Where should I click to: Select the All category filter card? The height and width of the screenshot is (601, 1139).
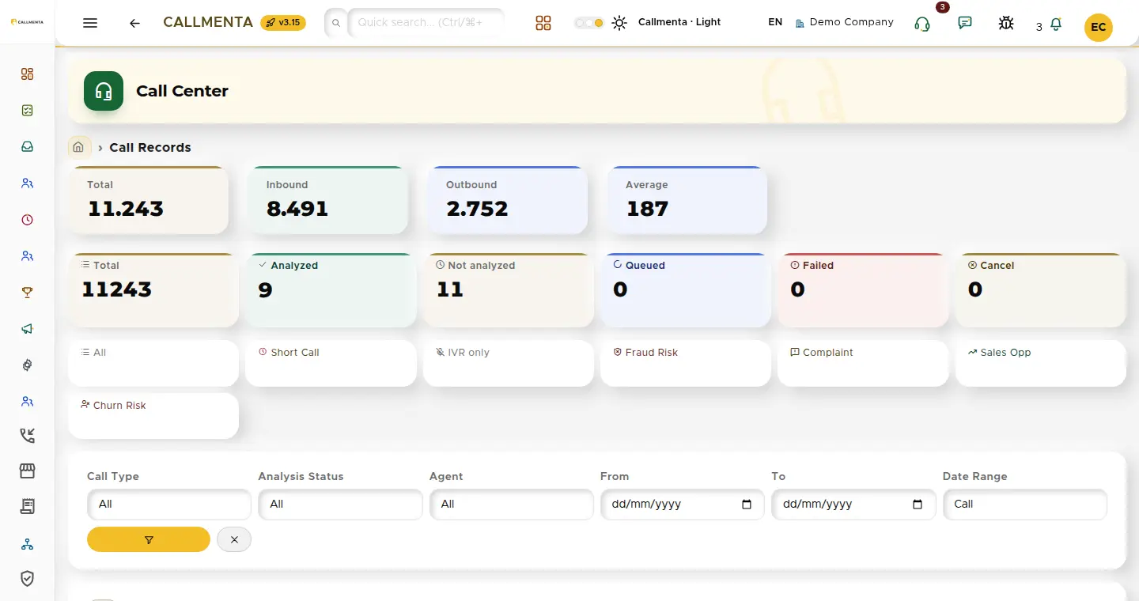153,364
